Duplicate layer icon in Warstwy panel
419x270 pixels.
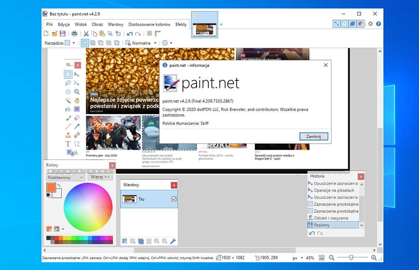coord(141,241)
